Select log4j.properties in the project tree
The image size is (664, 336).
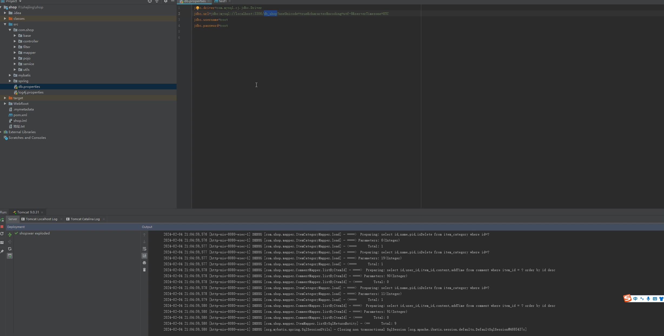pyautogui.click(x=31, y=92)
